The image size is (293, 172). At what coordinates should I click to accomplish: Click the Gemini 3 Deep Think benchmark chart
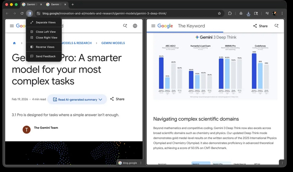215,66
